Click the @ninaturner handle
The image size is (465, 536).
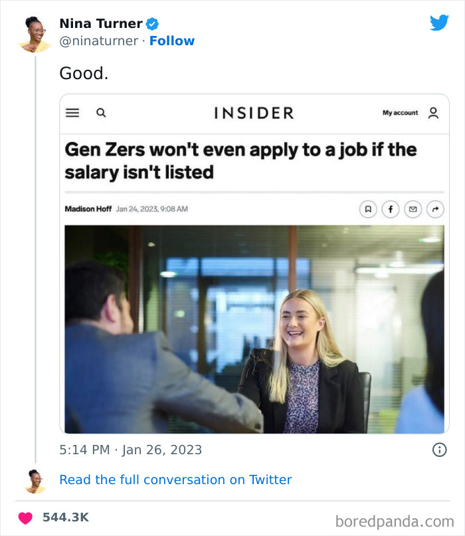(x=97, y=41)
